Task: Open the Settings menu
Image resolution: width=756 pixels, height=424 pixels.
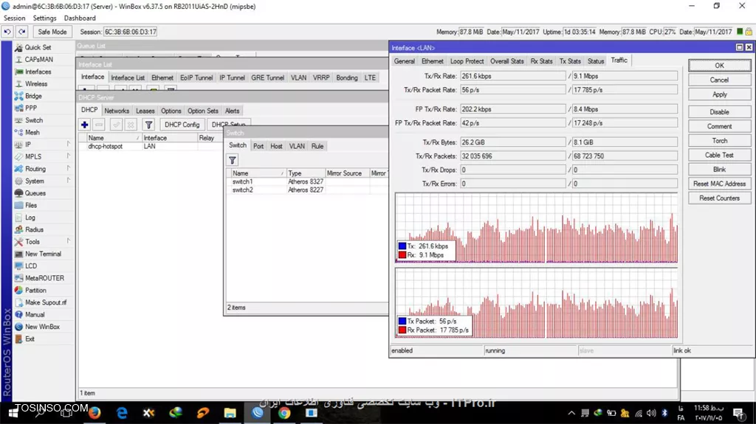Action: 45,18
